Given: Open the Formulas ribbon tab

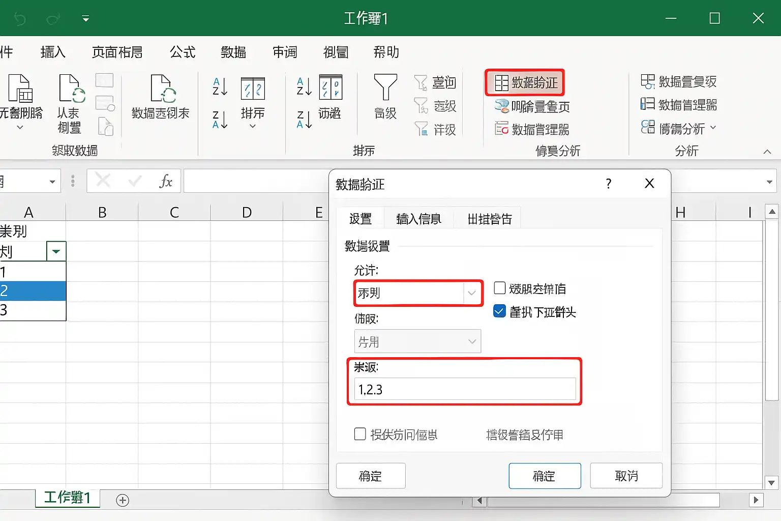Looking at the screenshot, I should [183, 52].
